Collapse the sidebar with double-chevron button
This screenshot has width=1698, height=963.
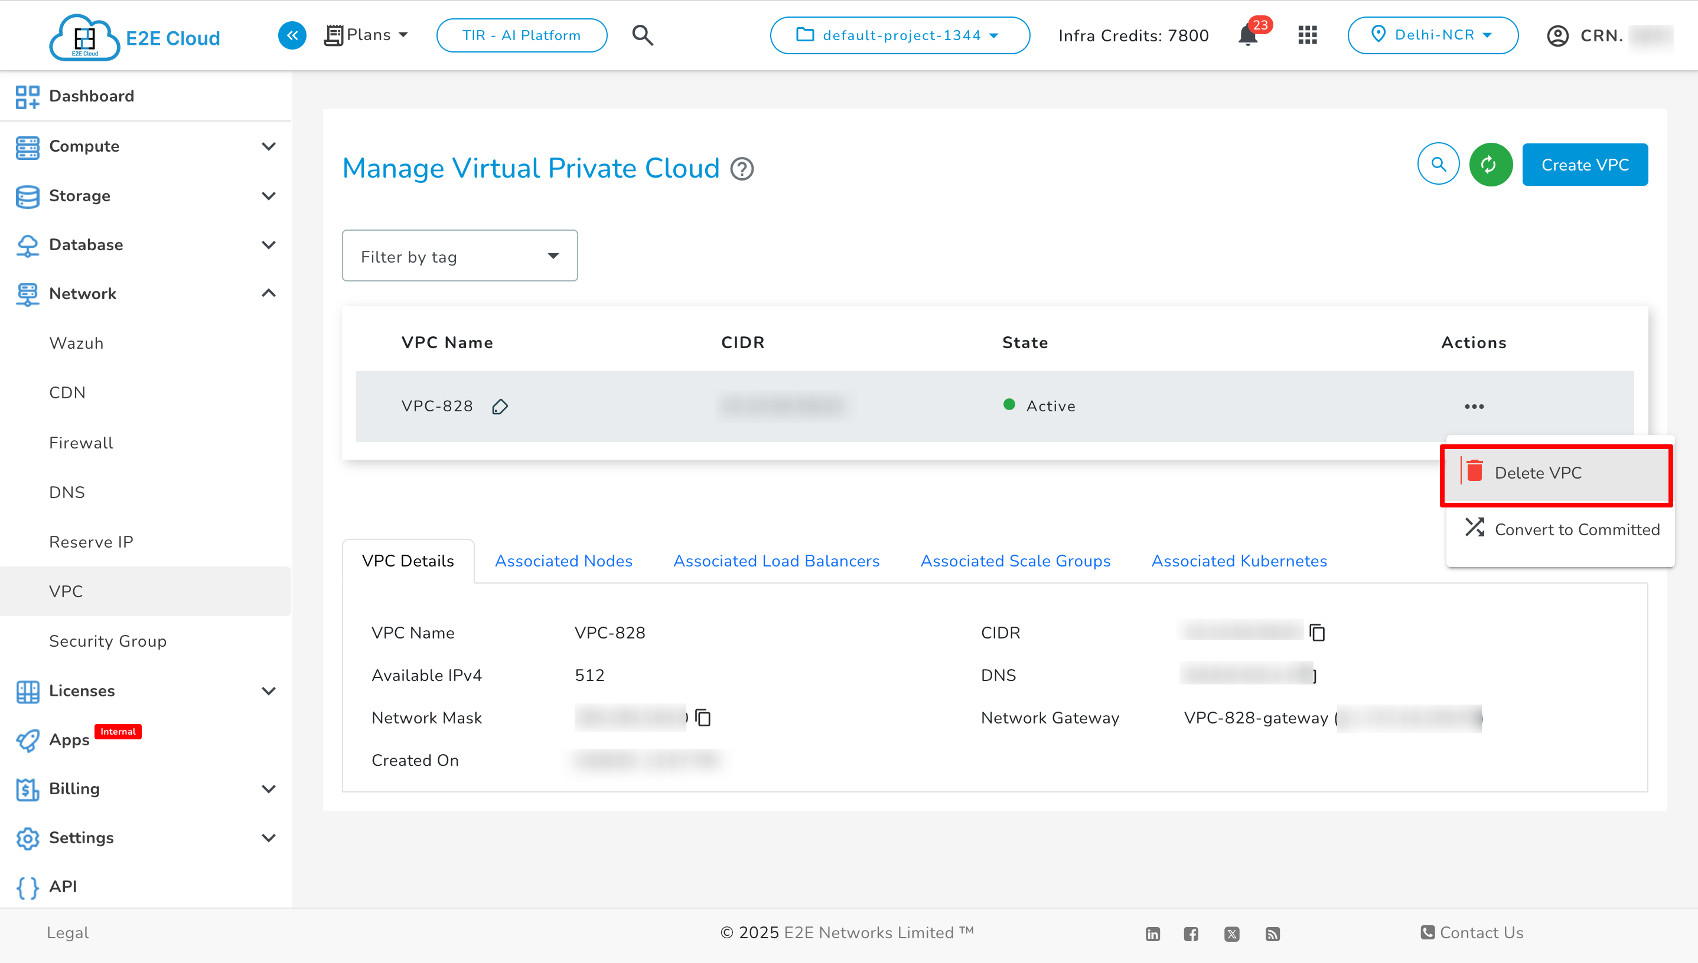coord(292,35)
